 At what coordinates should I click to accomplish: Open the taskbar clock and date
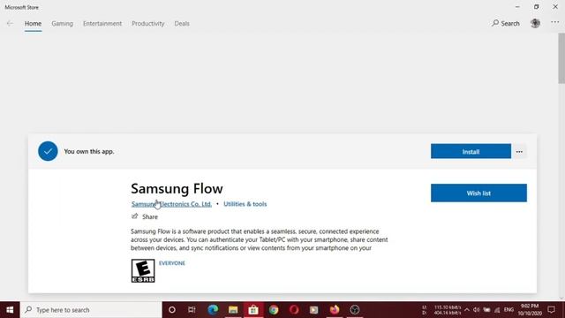530,310
